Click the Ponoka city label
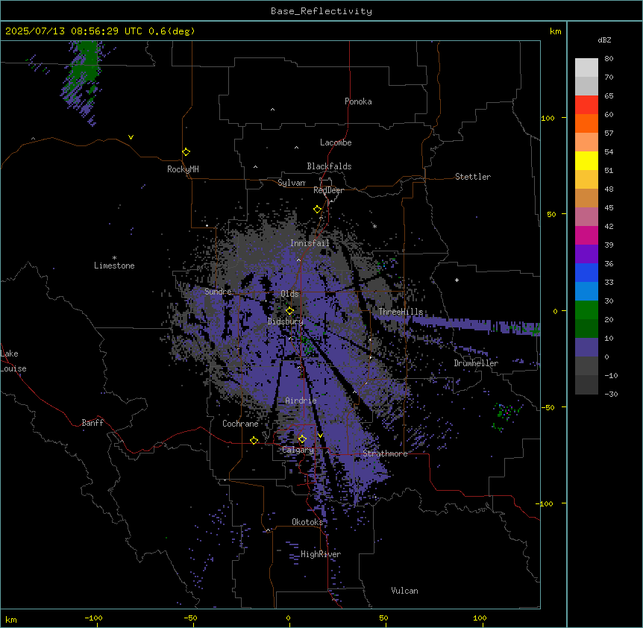This screenshot has height=628, width=643. 358,101
